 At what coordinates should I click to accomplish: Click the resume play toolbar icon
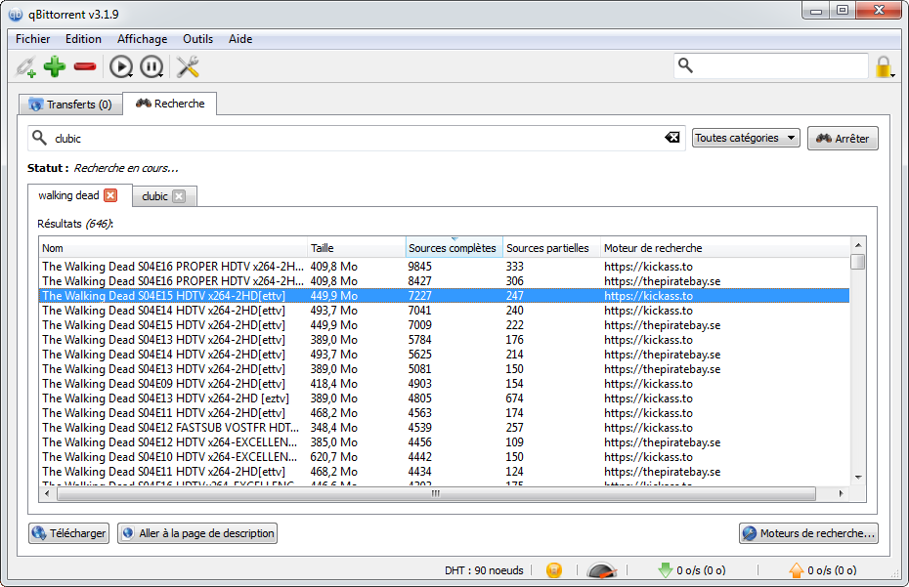tap(121, 66)
